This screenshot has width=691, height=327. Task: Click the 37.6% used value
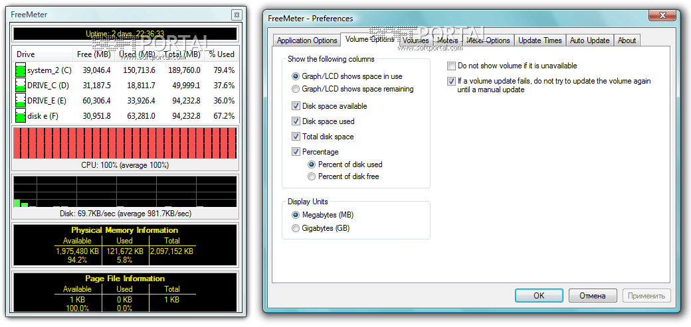pyautogui.click(x=223, y=86)
